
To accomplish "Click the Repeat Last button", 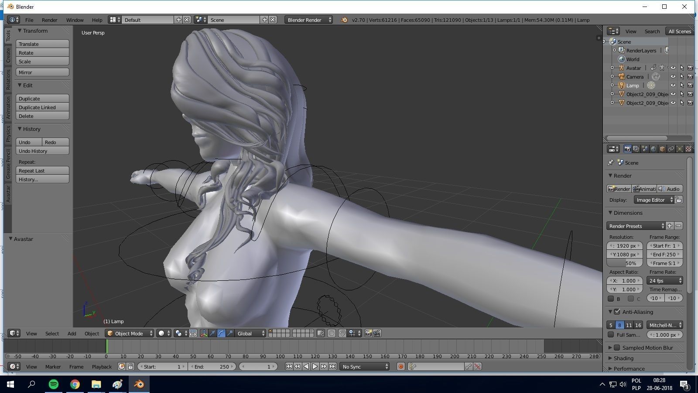I will click(42, 170).
